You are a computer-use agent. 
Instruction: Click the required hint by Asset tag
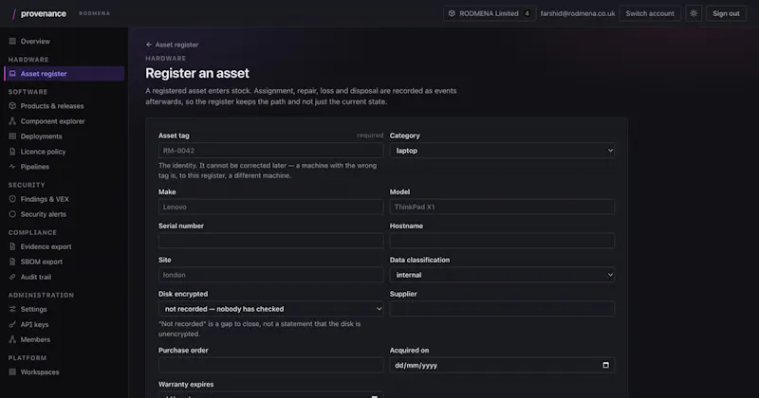pyautogui.click(x=370, y=136)
